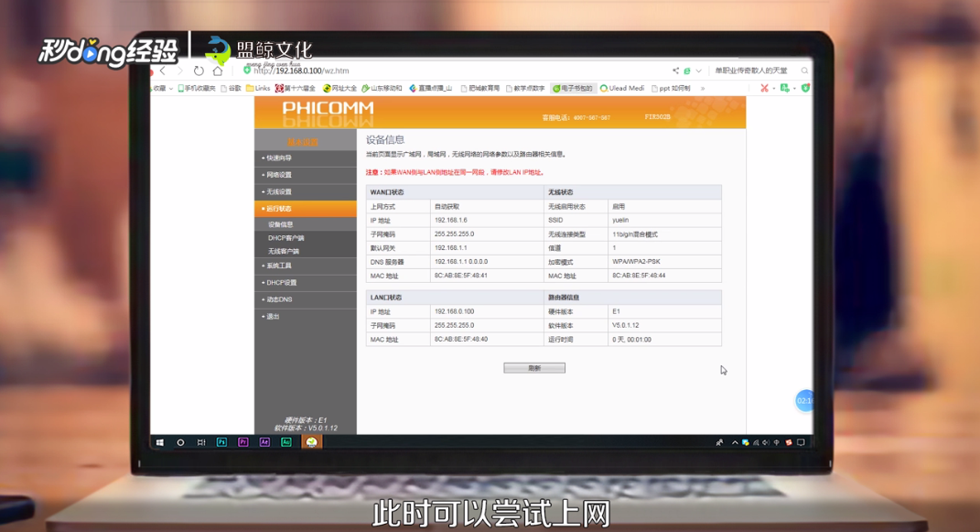Expand the DHCP设置 sidebar menu
Viewport: 980px width, 532px height.
point(305,283)
